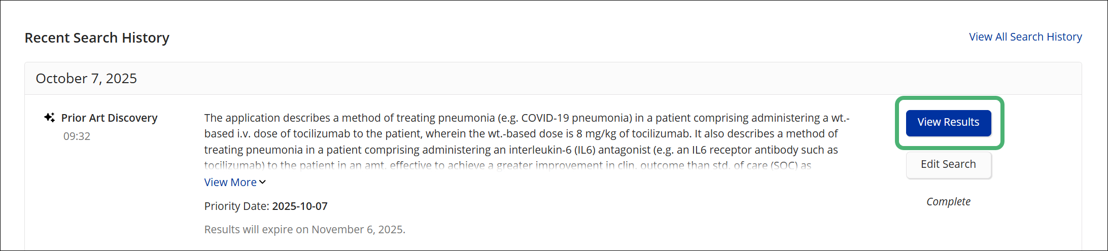Click the Complete status text
Image resolution: width=1108 pixels, height=251 pixels.
tap(948, 202)
